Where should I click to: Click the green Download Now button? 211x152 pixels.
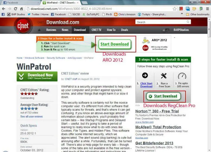(37, 76)
